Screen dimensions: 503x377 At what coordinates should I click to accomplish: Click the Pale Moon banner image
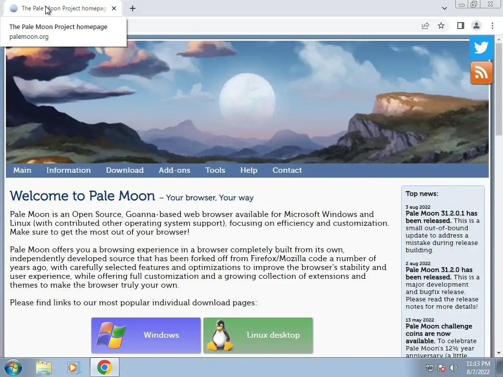(247, 102)
